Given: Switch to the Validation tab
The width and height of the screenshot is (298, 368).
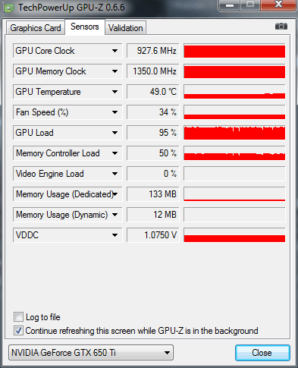Looking at the screenshot, I should pyautogui.click(x=126, y=28).
